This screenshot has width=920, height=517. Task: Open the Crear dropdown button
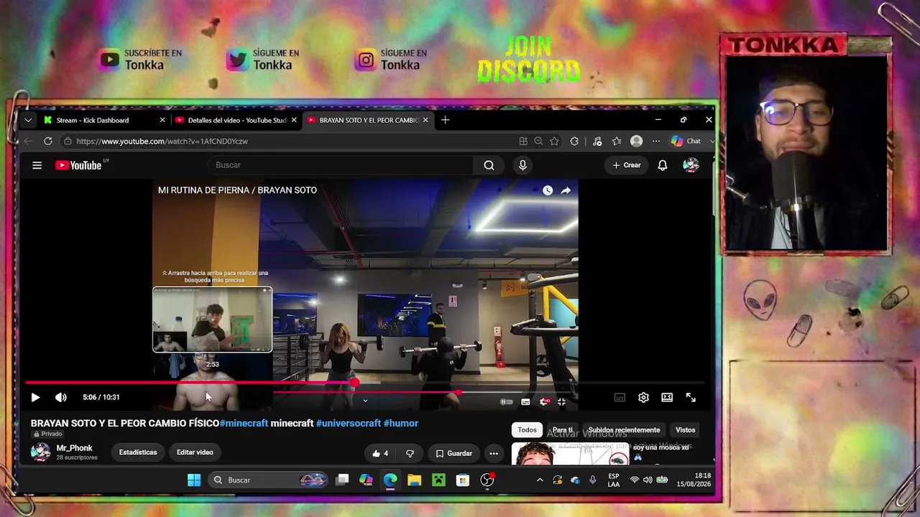click(x=626, y=165)
